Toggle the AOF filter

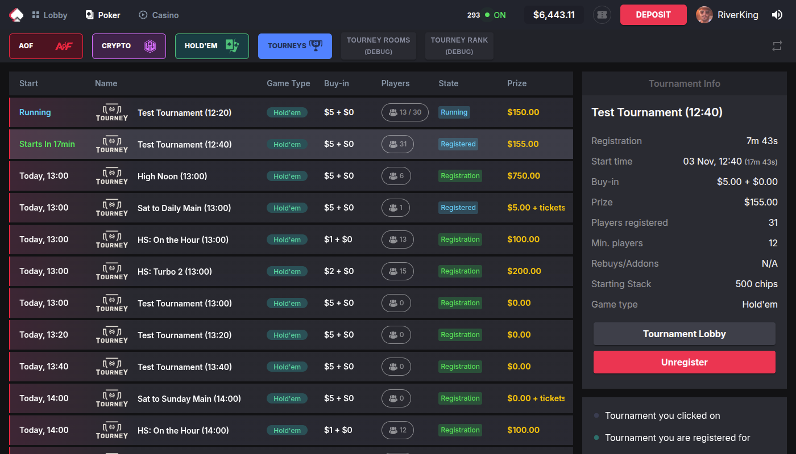tap(45, 45)
